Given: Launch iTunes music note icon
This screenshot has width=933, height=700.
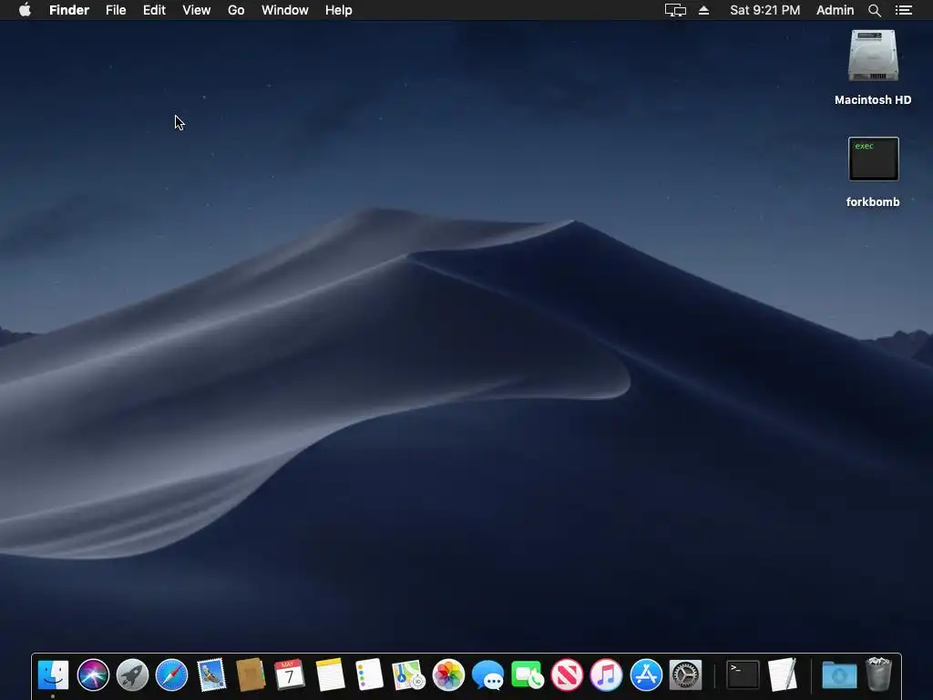Looking at the screenshot, I should (606, 675).
